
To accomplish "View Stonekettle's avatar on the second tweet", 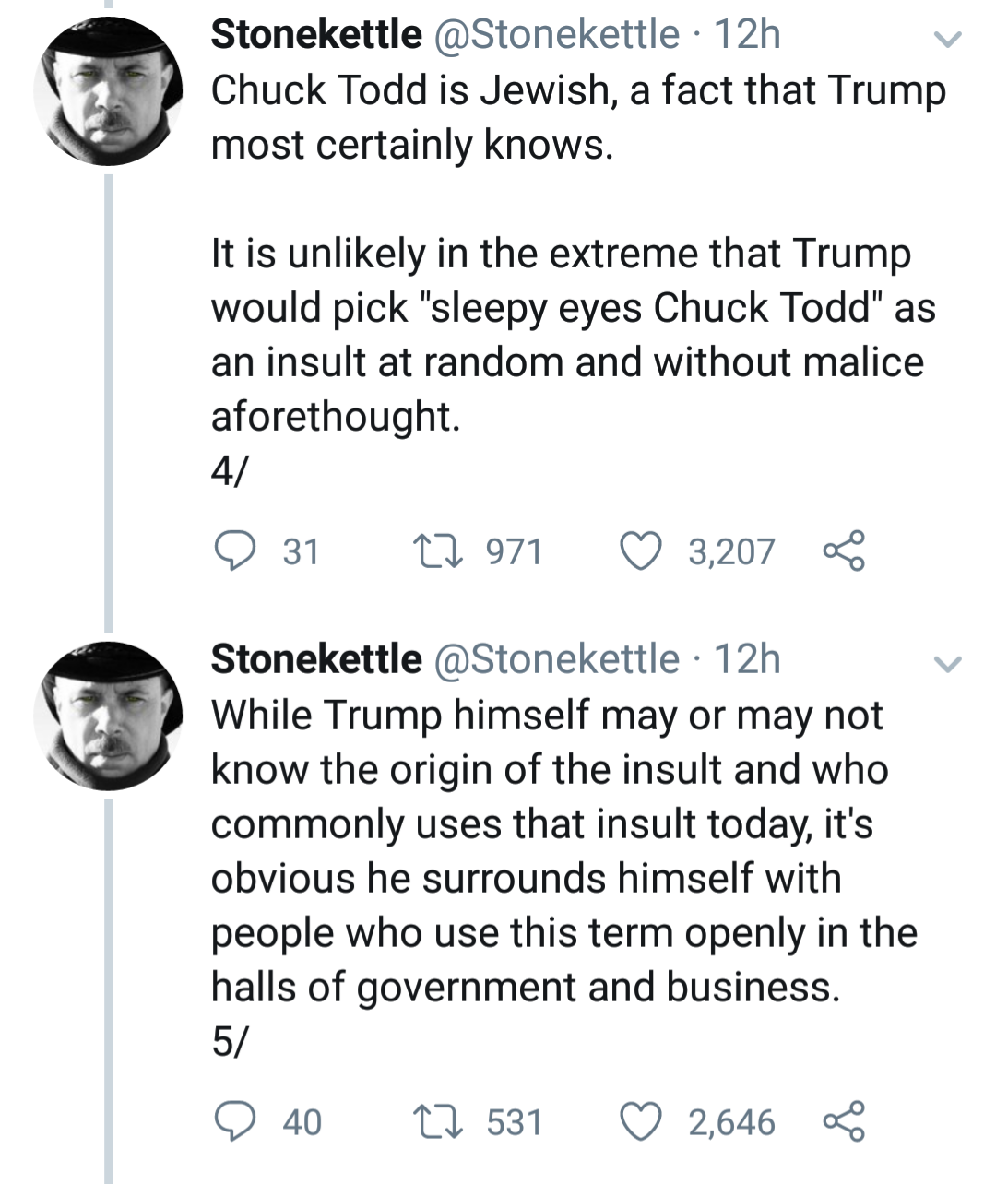I will pyautogui.click(x=108, y=716).
